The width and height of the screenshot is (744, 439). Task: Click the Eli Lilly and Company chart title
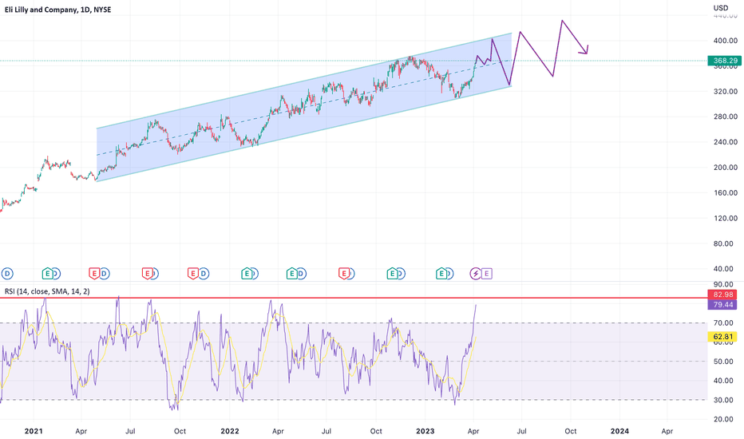[57, 9]
